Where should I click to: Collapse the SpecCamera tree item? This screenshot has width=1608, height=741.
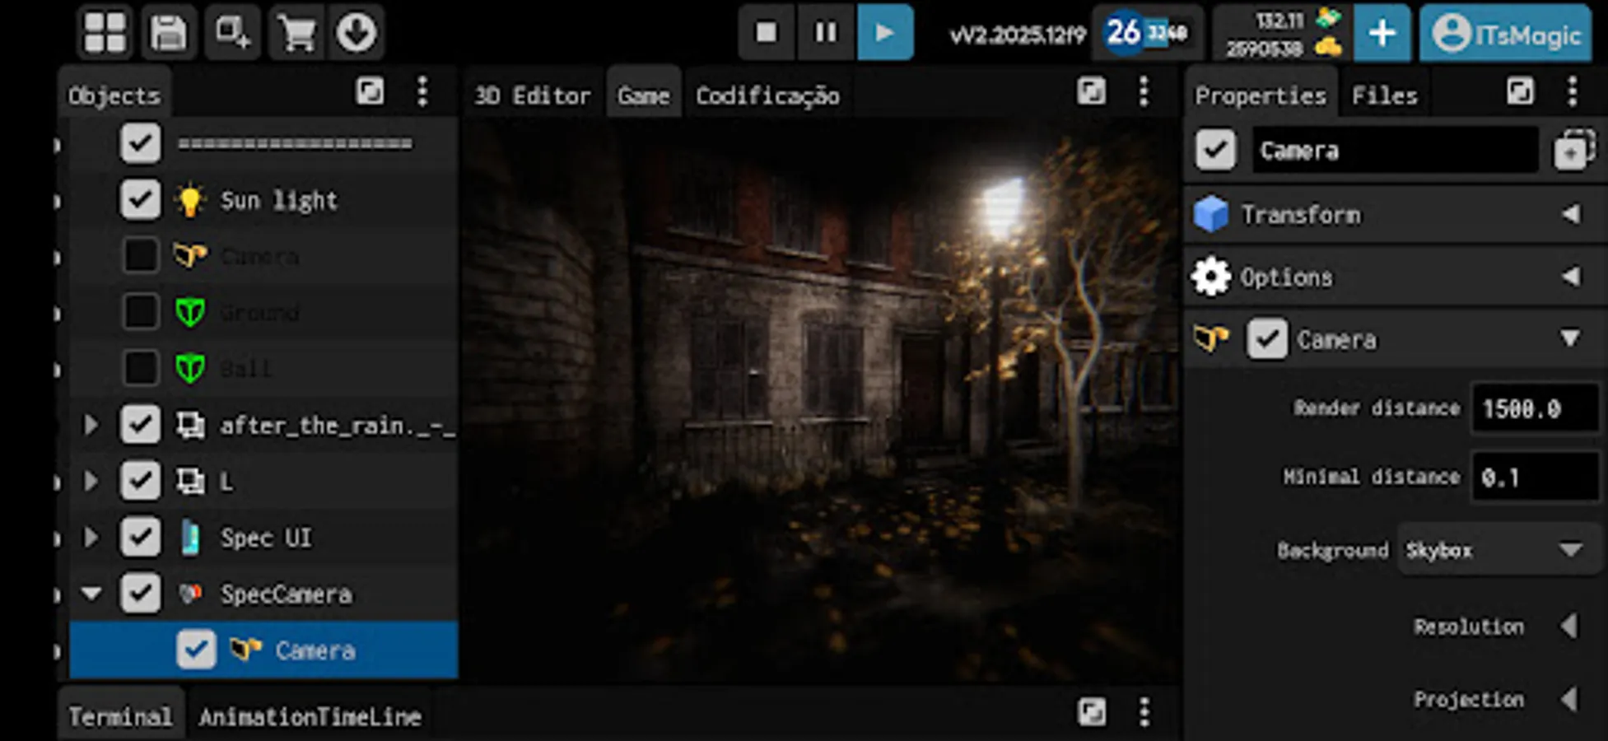[x=91, y=593]
